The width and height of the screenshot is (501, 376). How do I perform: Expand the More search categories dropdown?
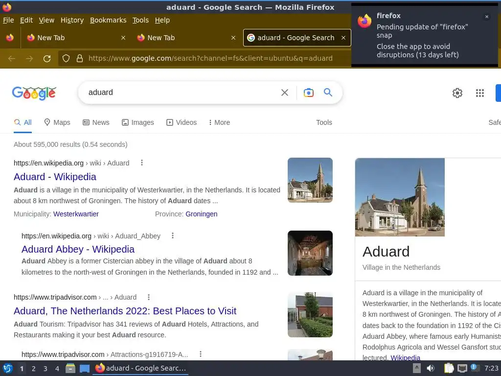coord(219,122)
